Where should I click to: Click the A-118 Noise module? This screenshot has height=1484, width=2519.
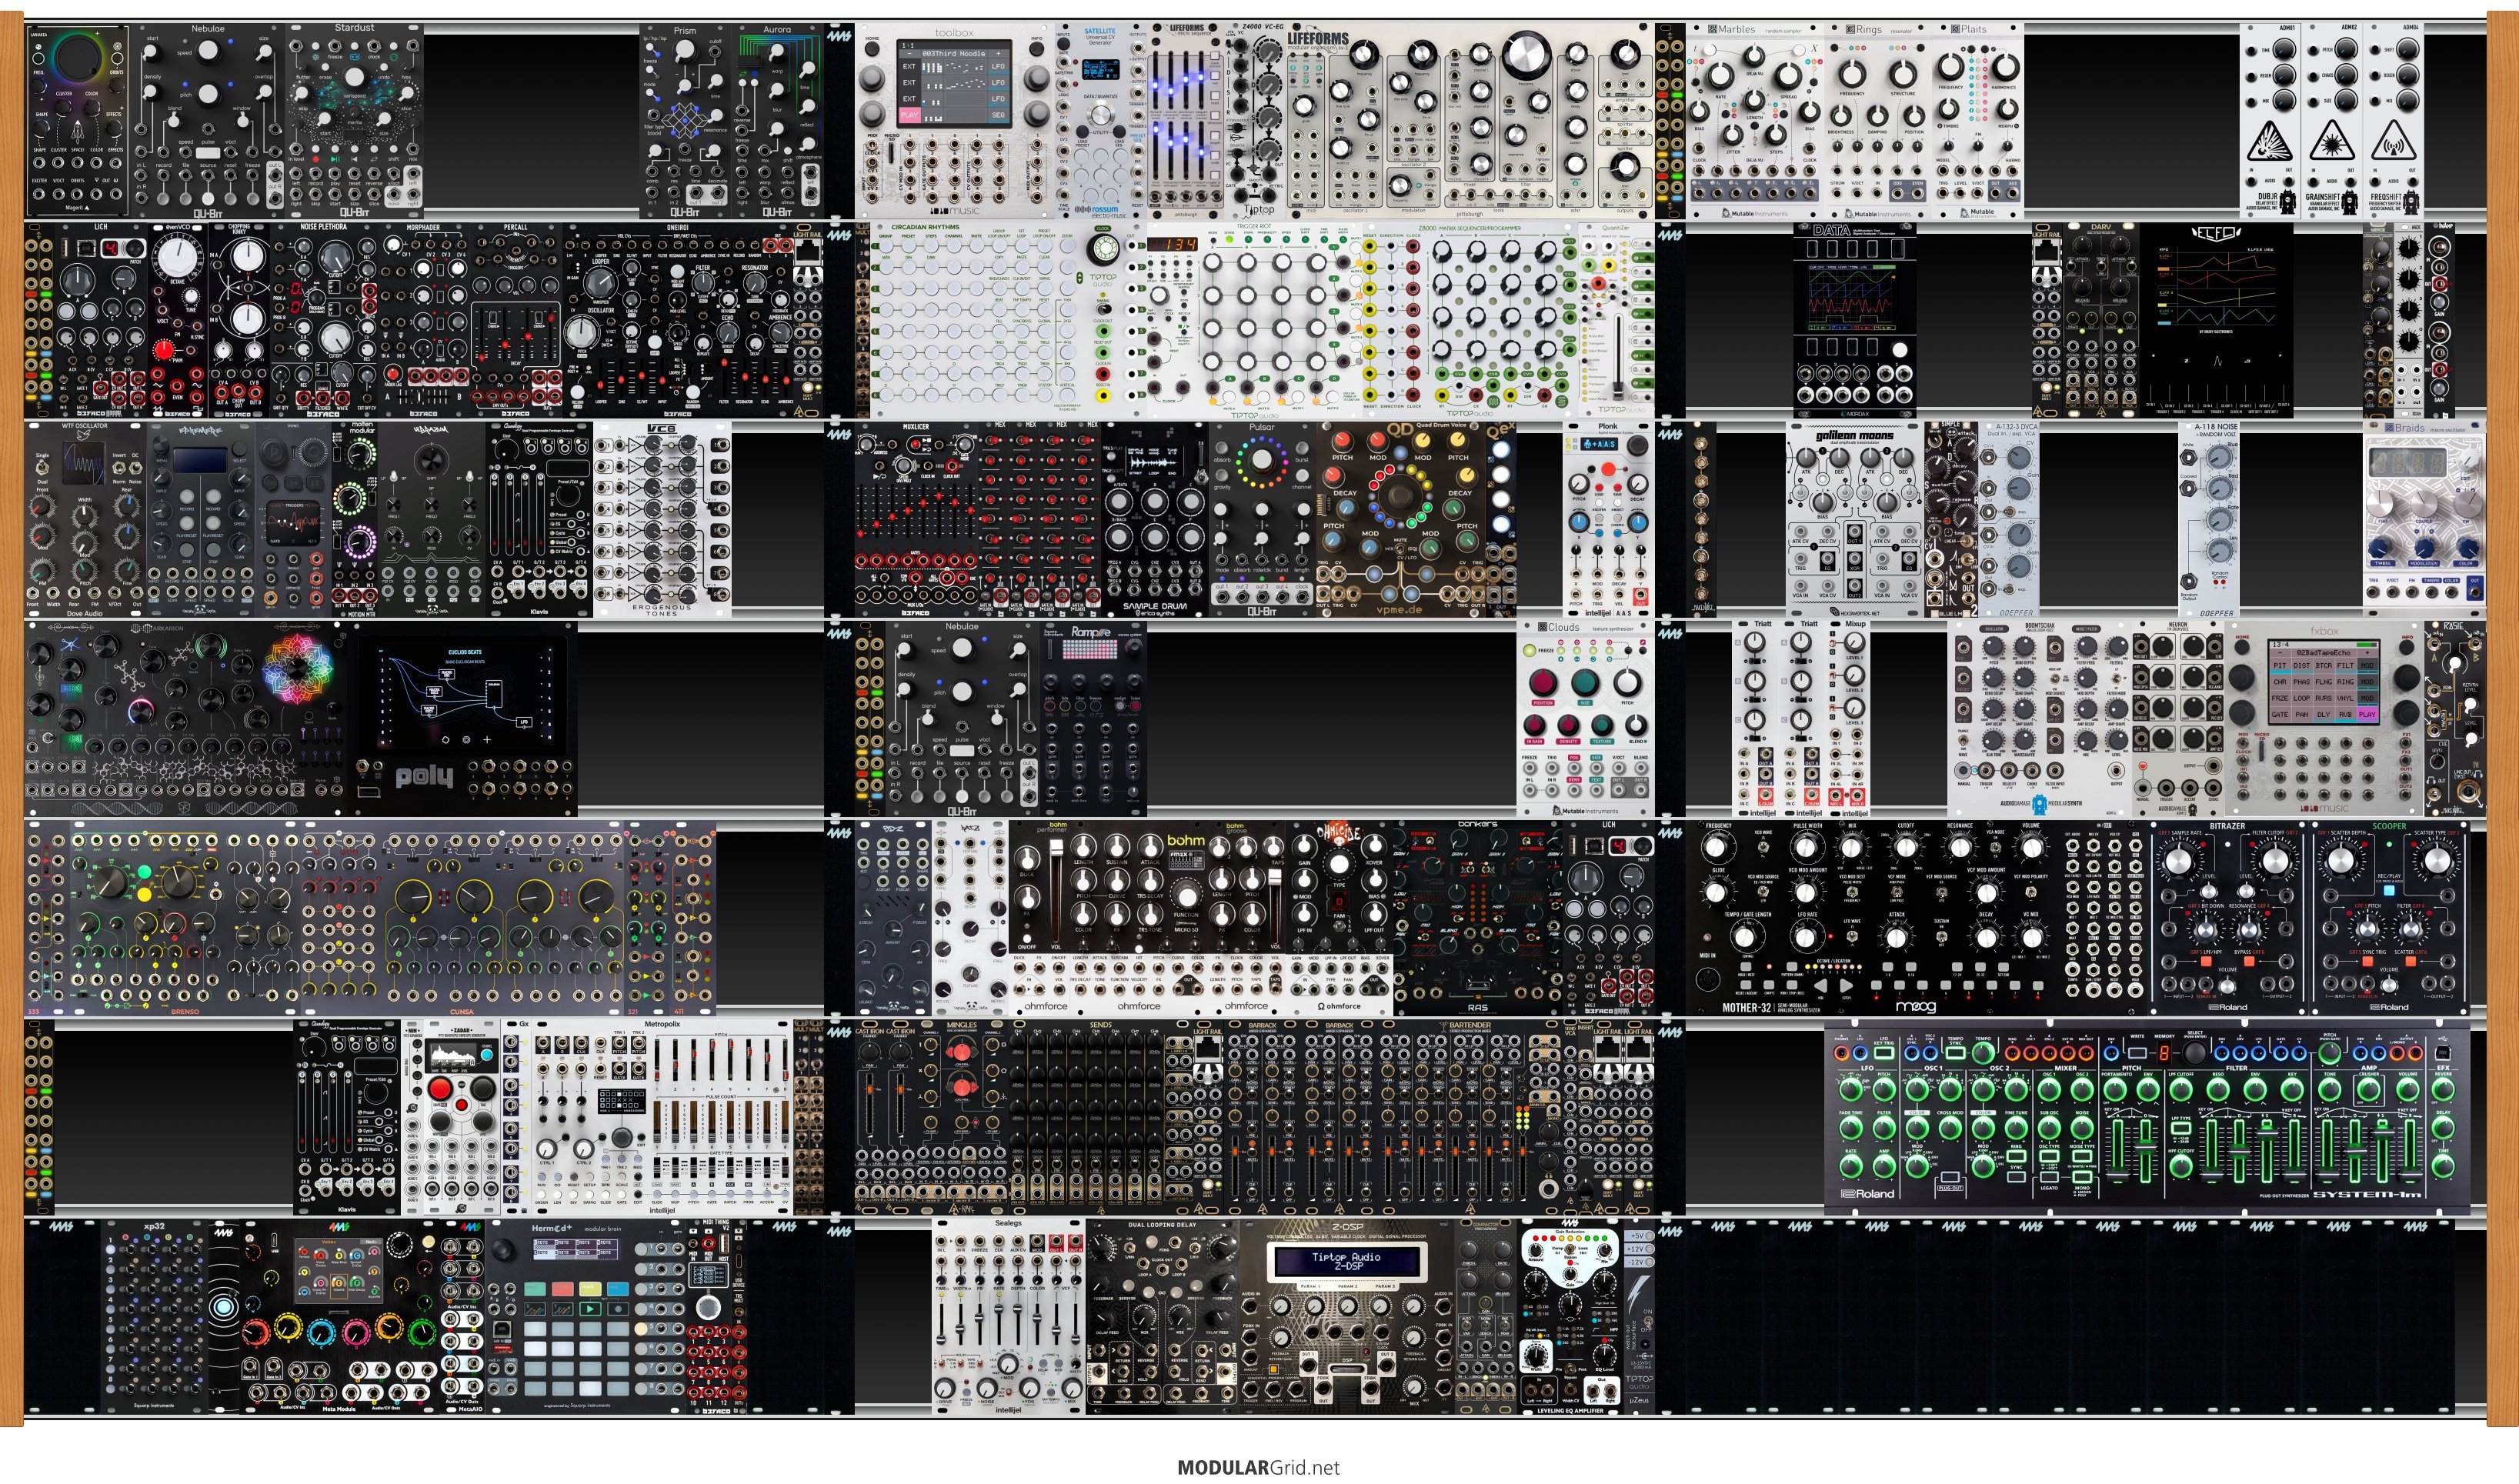(2208, 519)
